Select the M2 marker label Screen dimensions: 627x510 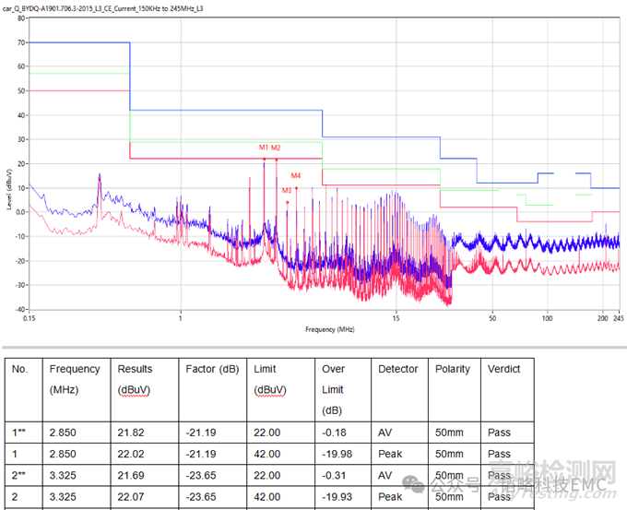[x=277, y=148]
